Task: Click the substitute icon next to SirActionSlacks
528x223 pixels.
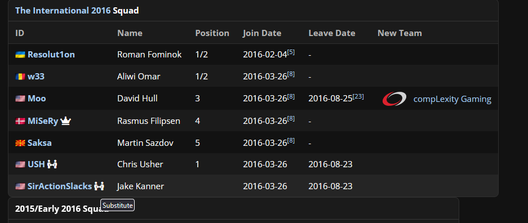Action: (x=99, y=186)
